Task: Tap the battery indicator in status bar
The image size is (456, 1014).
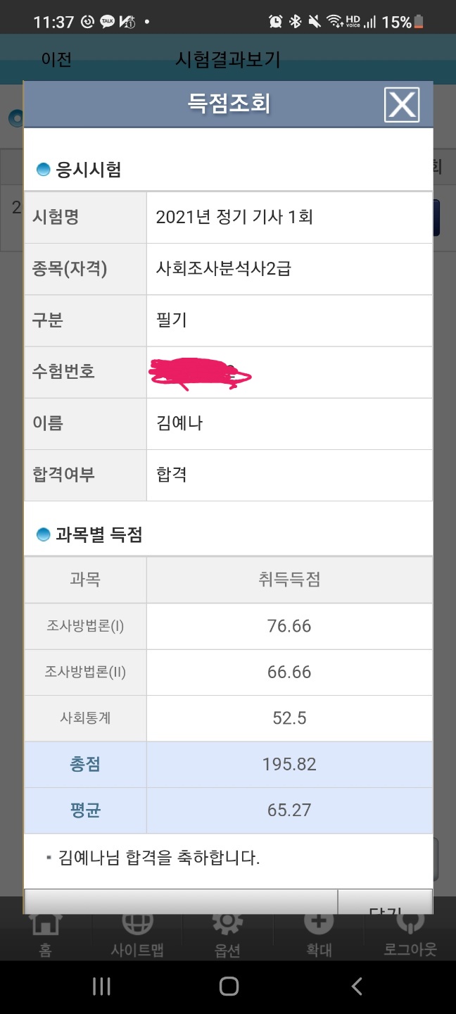Action: click(x=419, y=23)
